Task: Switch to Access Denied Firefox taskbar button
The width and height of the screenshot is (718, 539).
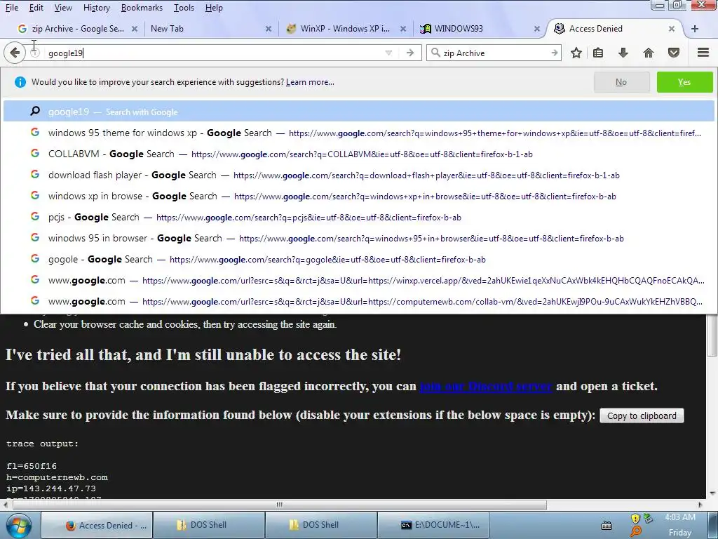Action: coord(97,525)
